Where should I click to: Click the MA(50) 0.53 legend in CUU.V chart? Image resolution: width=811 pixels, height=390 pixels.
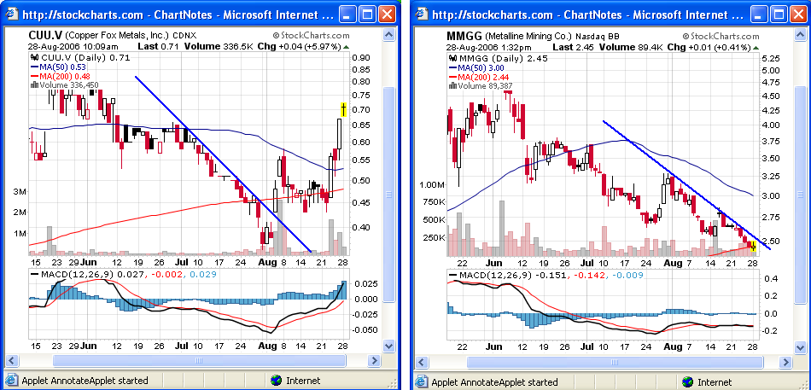(58, 67)
